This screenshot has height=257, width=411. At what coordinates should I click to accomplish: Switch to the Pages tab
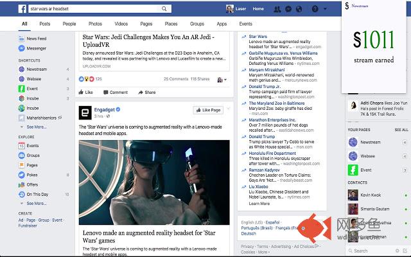146,24
